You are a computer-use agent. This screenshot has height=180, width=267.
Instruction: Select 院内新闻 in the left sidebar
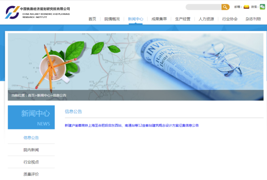[31, 150]
